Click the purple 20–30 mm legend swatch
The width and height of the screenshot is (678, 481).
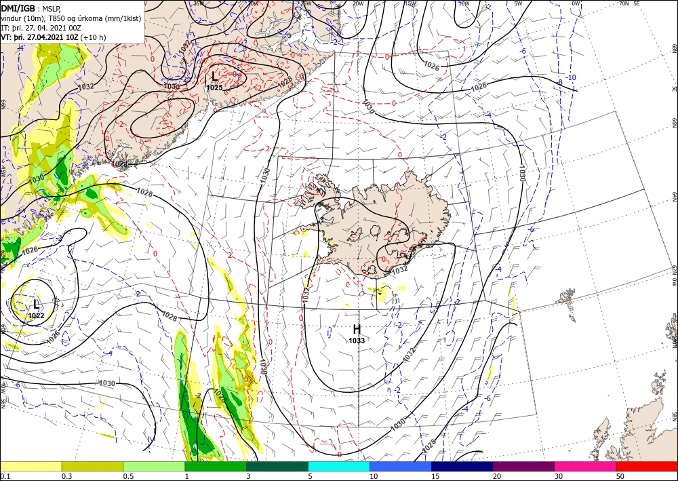tap(523, 466)
